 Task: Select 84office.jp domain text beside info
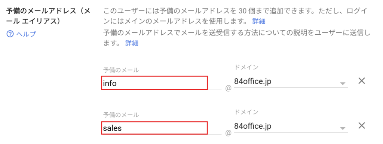pos(252,81)
